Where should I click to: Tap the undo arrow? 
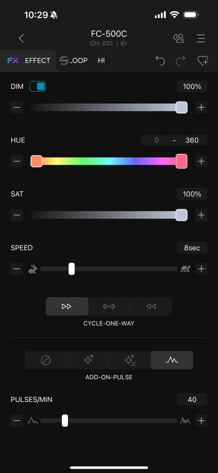click(160, 60)
